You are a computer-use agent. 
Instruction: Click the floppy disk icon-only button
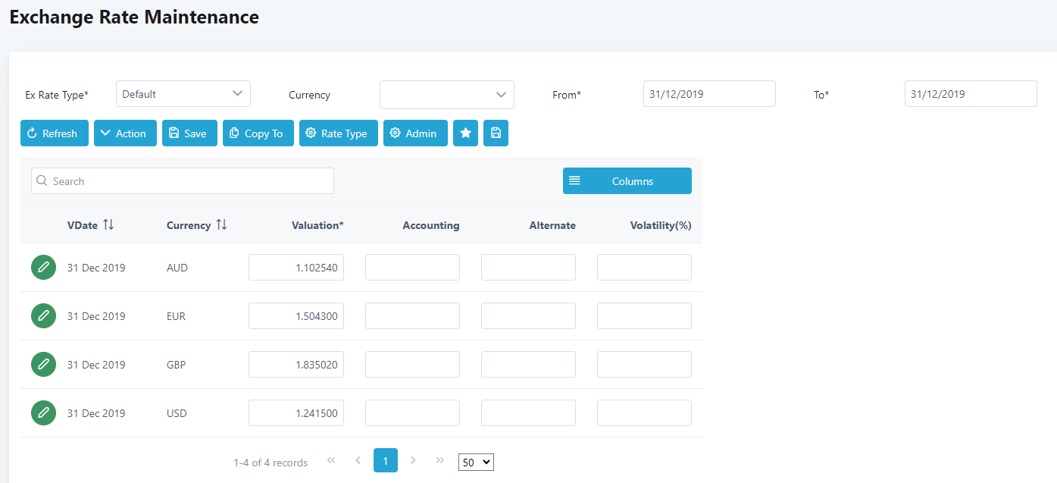point(496,133)
